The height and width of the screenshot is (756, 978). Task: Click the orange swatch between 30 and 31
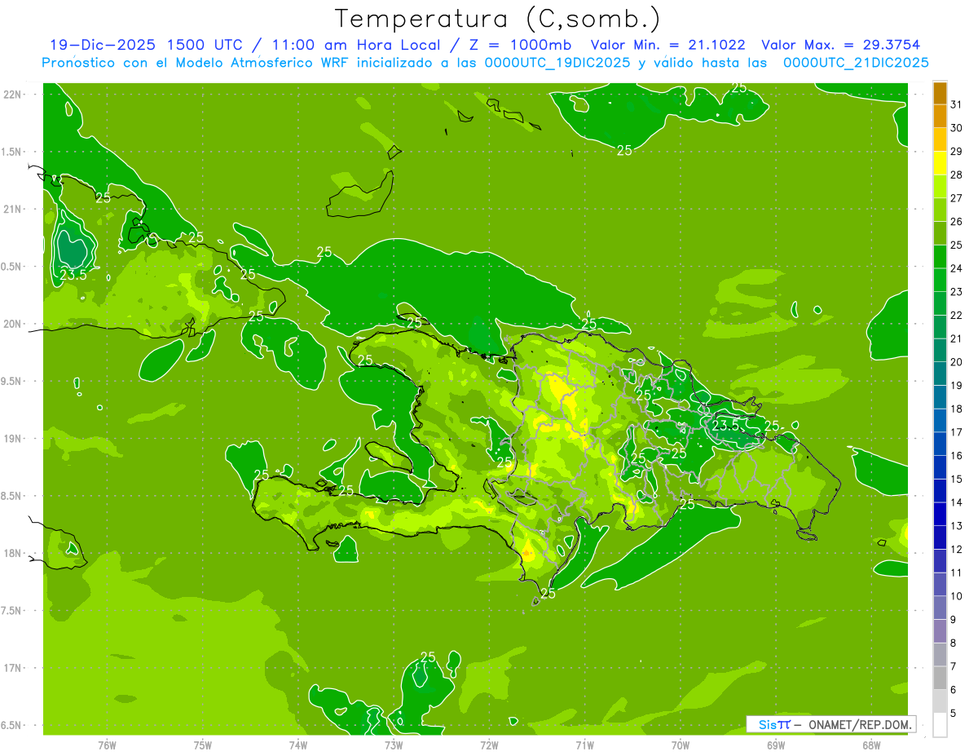(940, 117)
